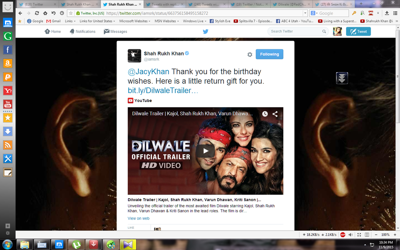
Task: Click View on web link
Action: 138,218
